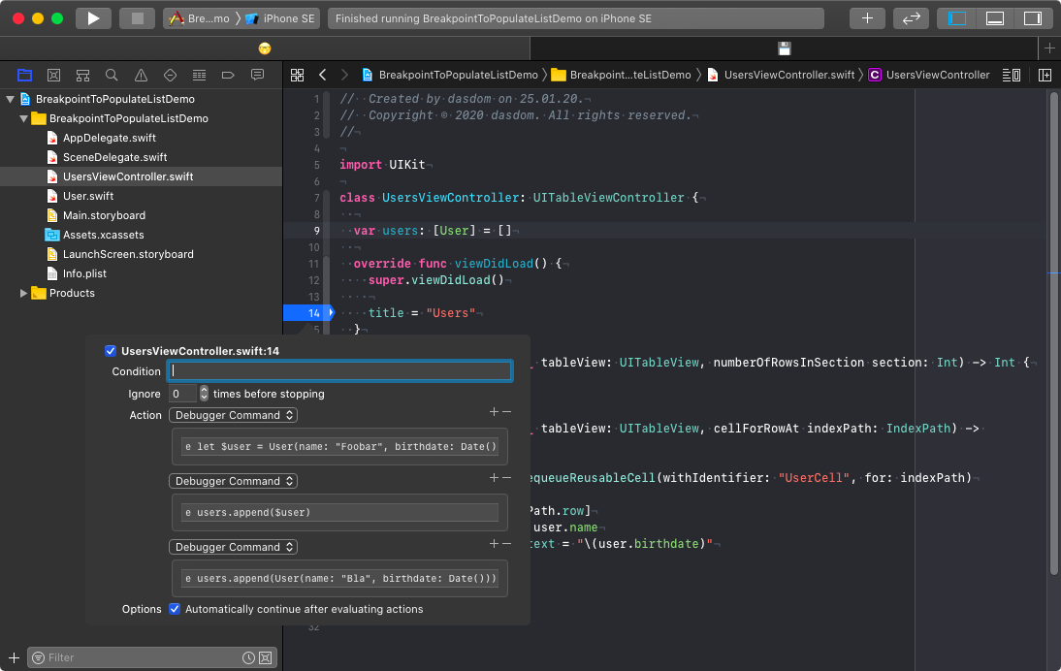Remove the first debugger command action

tap(506, 411)
